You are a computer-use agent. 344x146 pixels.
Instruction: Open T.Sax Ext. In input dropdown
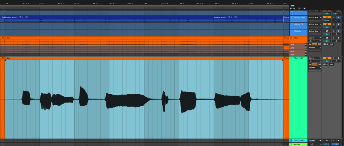coord(315,38)
